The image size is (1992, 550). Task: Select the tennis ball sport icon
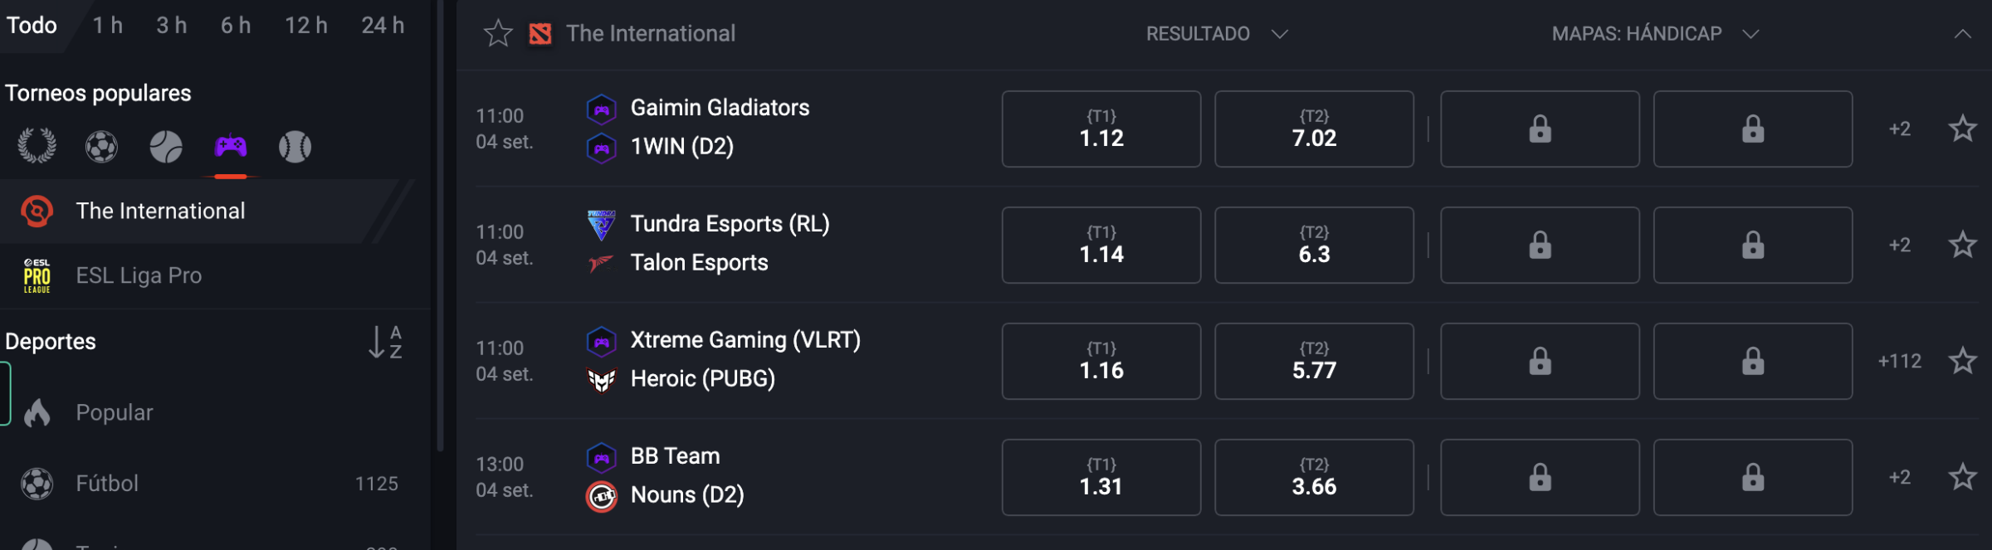click(x=166, y=147)
